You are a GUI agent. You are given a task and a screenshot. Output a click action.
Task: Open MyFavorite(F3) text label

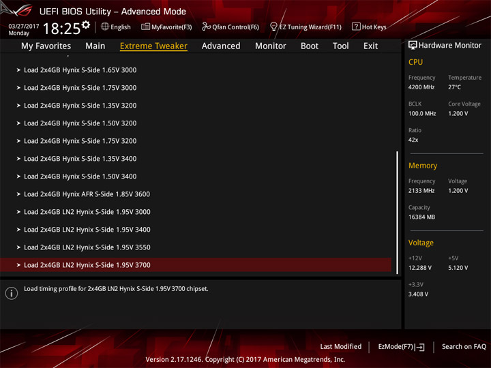[x=172, y=27]
